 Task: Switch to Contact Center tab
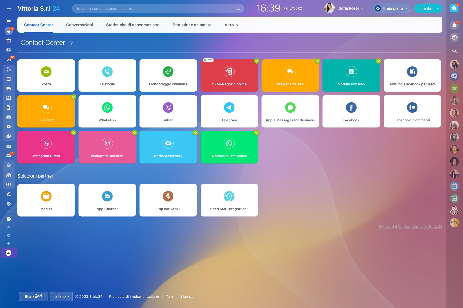[38, 25]
